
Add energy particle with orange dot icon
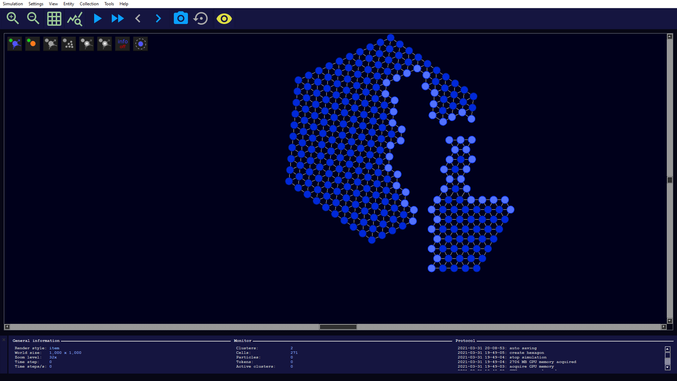32,44
